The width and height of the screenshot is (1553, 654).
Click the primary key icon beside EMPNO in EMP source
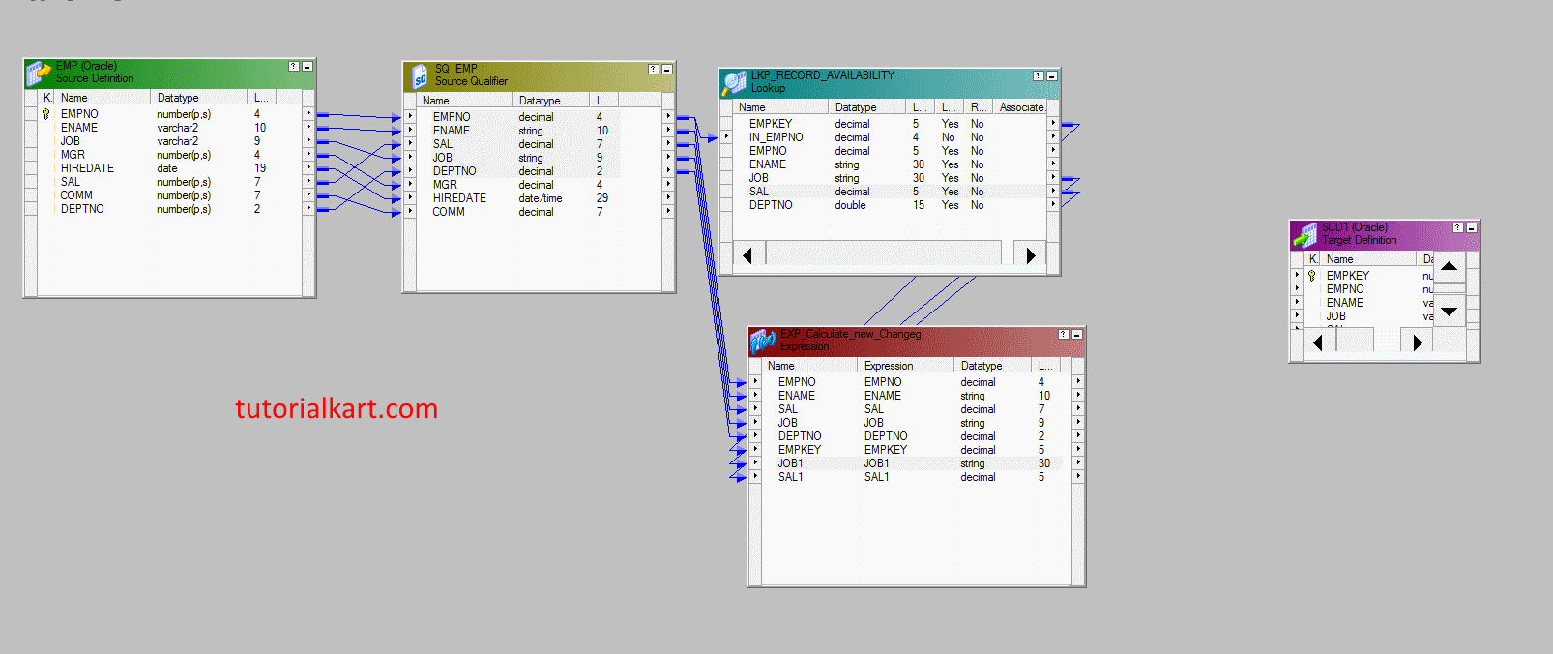click(x=45, y=114)
